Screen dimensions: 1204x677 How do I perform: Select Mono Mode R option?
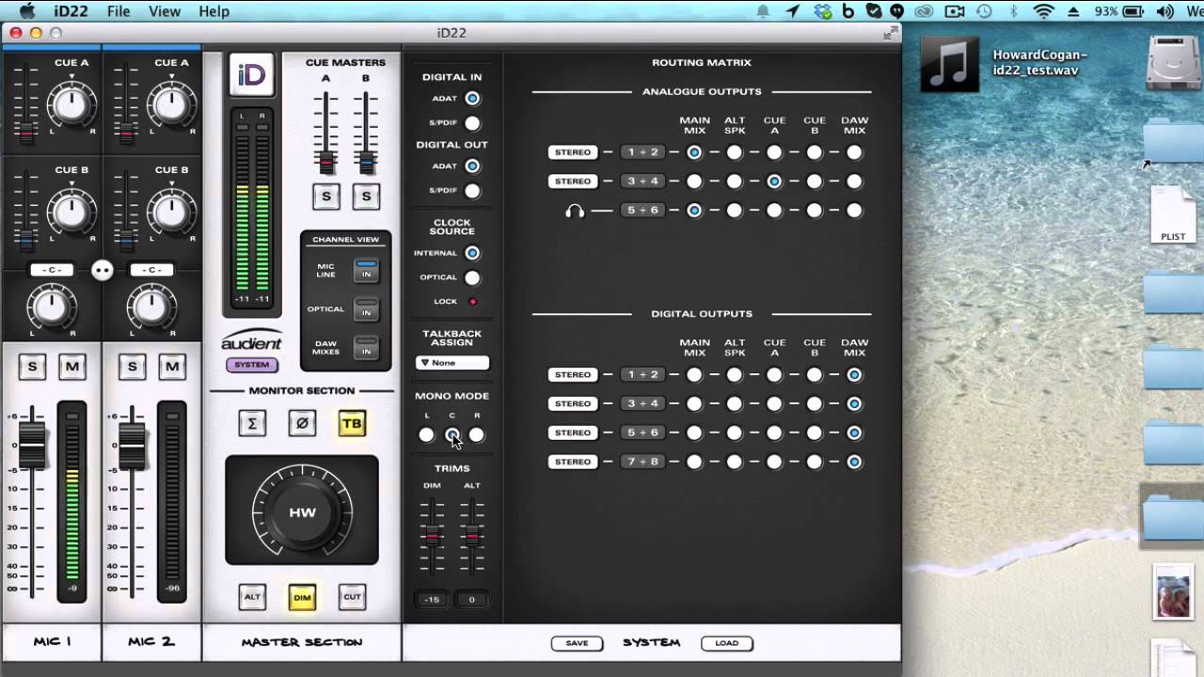[477, 434]
